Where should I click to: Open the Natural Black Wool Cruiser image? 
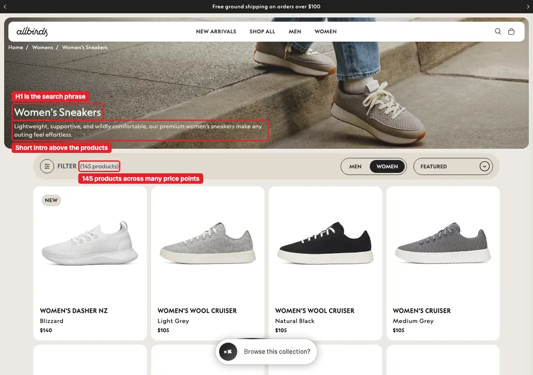(x=325, y=243)
